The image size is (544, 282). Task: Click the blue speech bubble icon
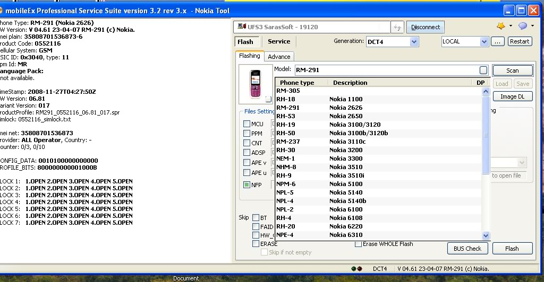tap(523, 26)
